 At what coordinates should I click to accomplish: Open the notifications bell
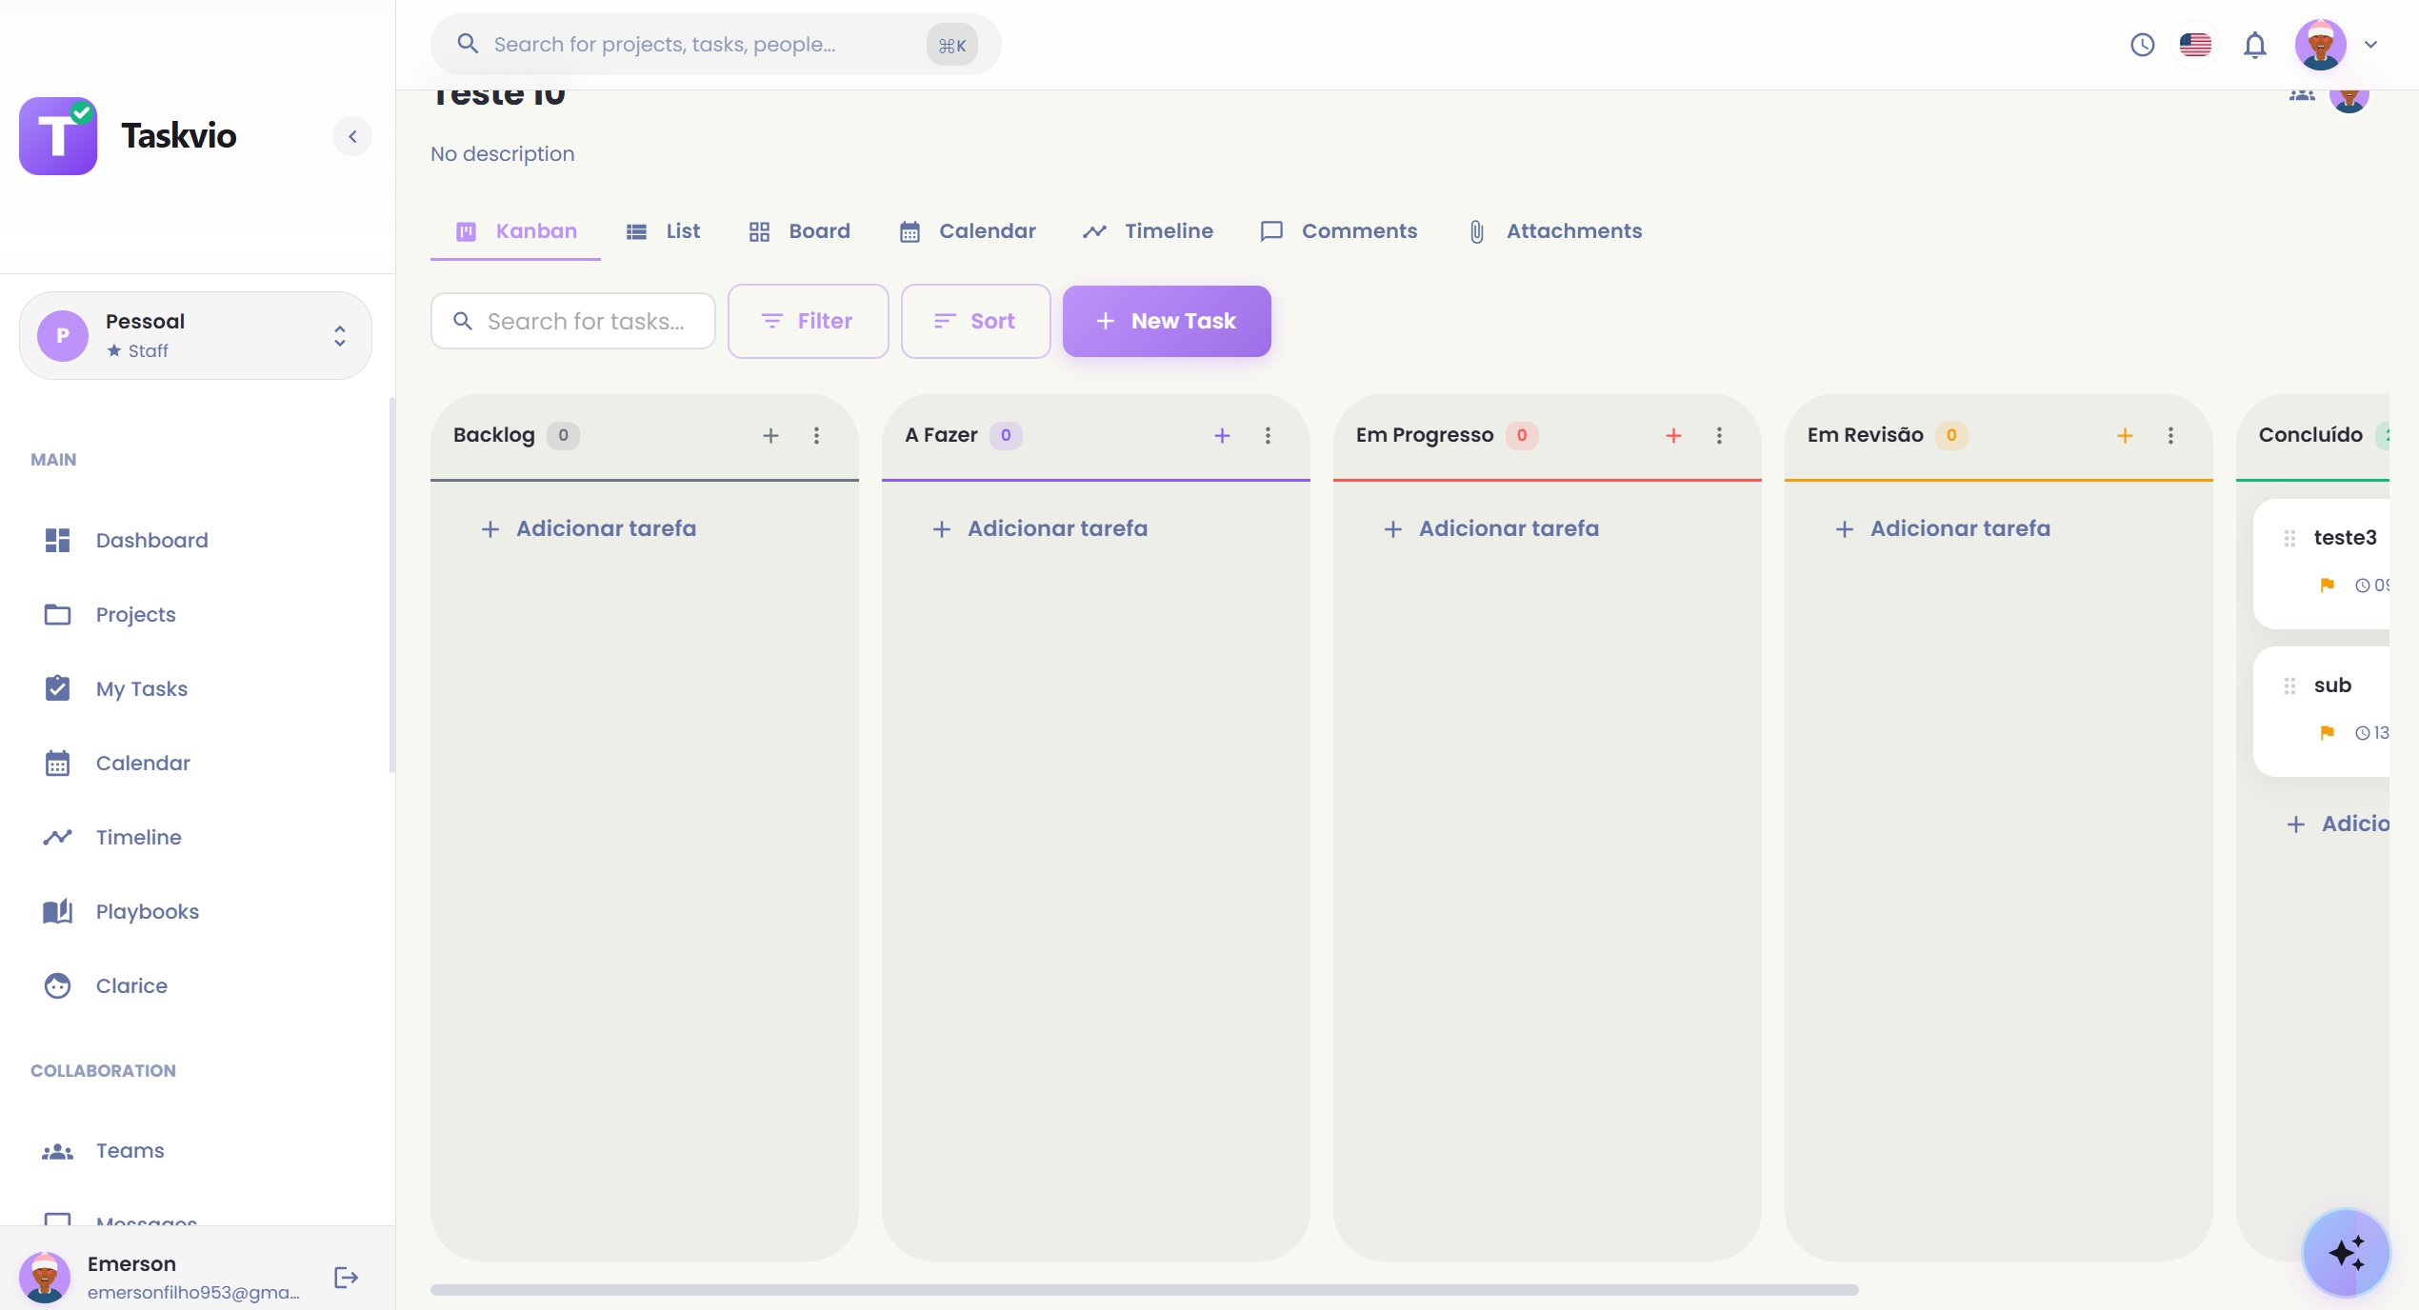pos(2255,44)
